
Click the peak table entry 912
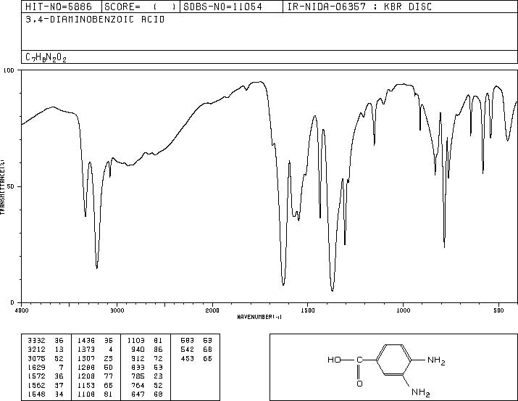(138, 358)
